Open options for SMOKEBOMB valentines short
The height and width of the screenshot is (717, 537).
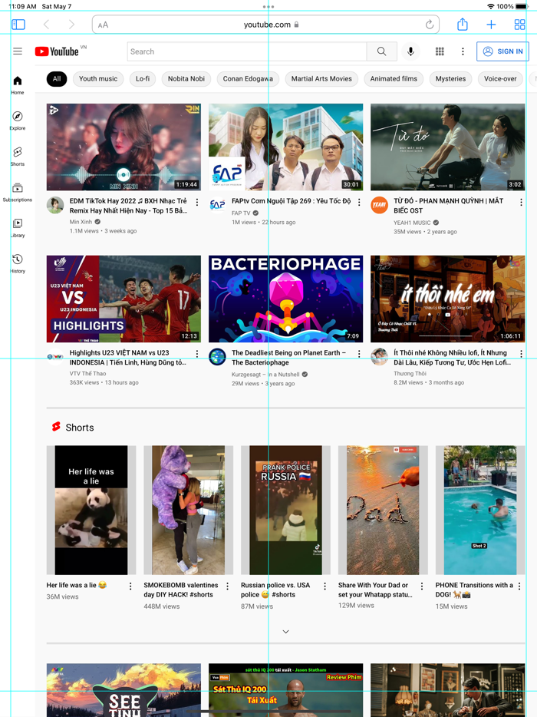tap(228, 586)
